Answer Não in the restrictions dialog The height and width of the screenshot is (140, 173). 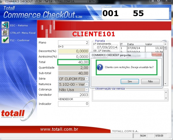[x=151, y=81]
